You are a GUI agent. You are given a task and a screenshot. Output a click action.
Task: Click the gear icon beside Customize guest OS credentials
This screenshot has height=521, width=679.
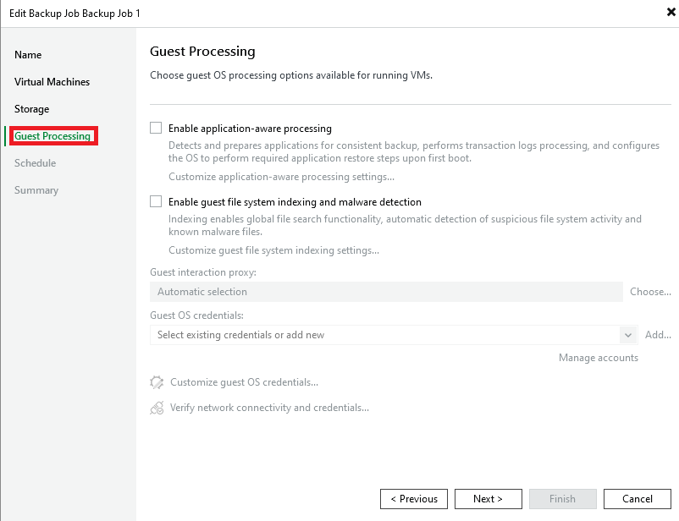[x=157, y=382]
